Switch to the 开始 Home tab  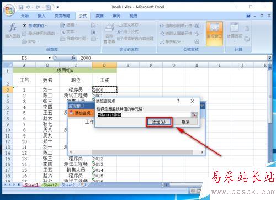pyautogui.click(x=25, y=15)
